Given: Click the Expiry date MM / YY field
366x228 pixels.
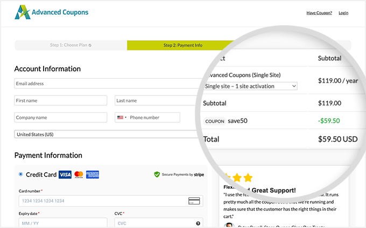Looking at the screenshot, I should (x=60, y=223).
